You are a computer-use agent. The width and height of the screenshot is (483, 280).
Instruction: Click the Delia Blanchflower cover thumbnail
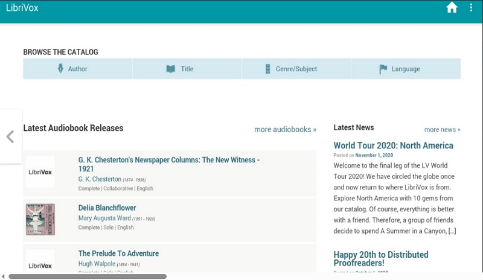(x=40, y=219)
